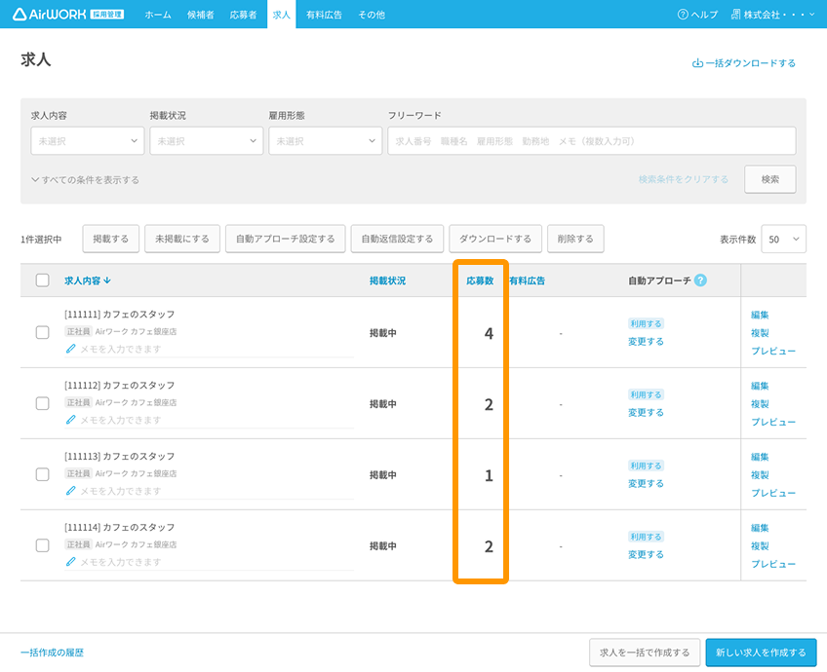Viewport: 827px width, 672px height.
Task: Click 自動アプローチ設定する button
Action: (x=286, y=240)
